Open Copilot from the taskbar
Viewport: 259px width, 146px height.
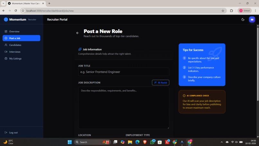[122, 142]
